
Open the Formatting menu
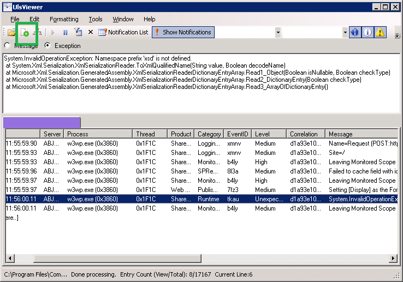[64, 19]
